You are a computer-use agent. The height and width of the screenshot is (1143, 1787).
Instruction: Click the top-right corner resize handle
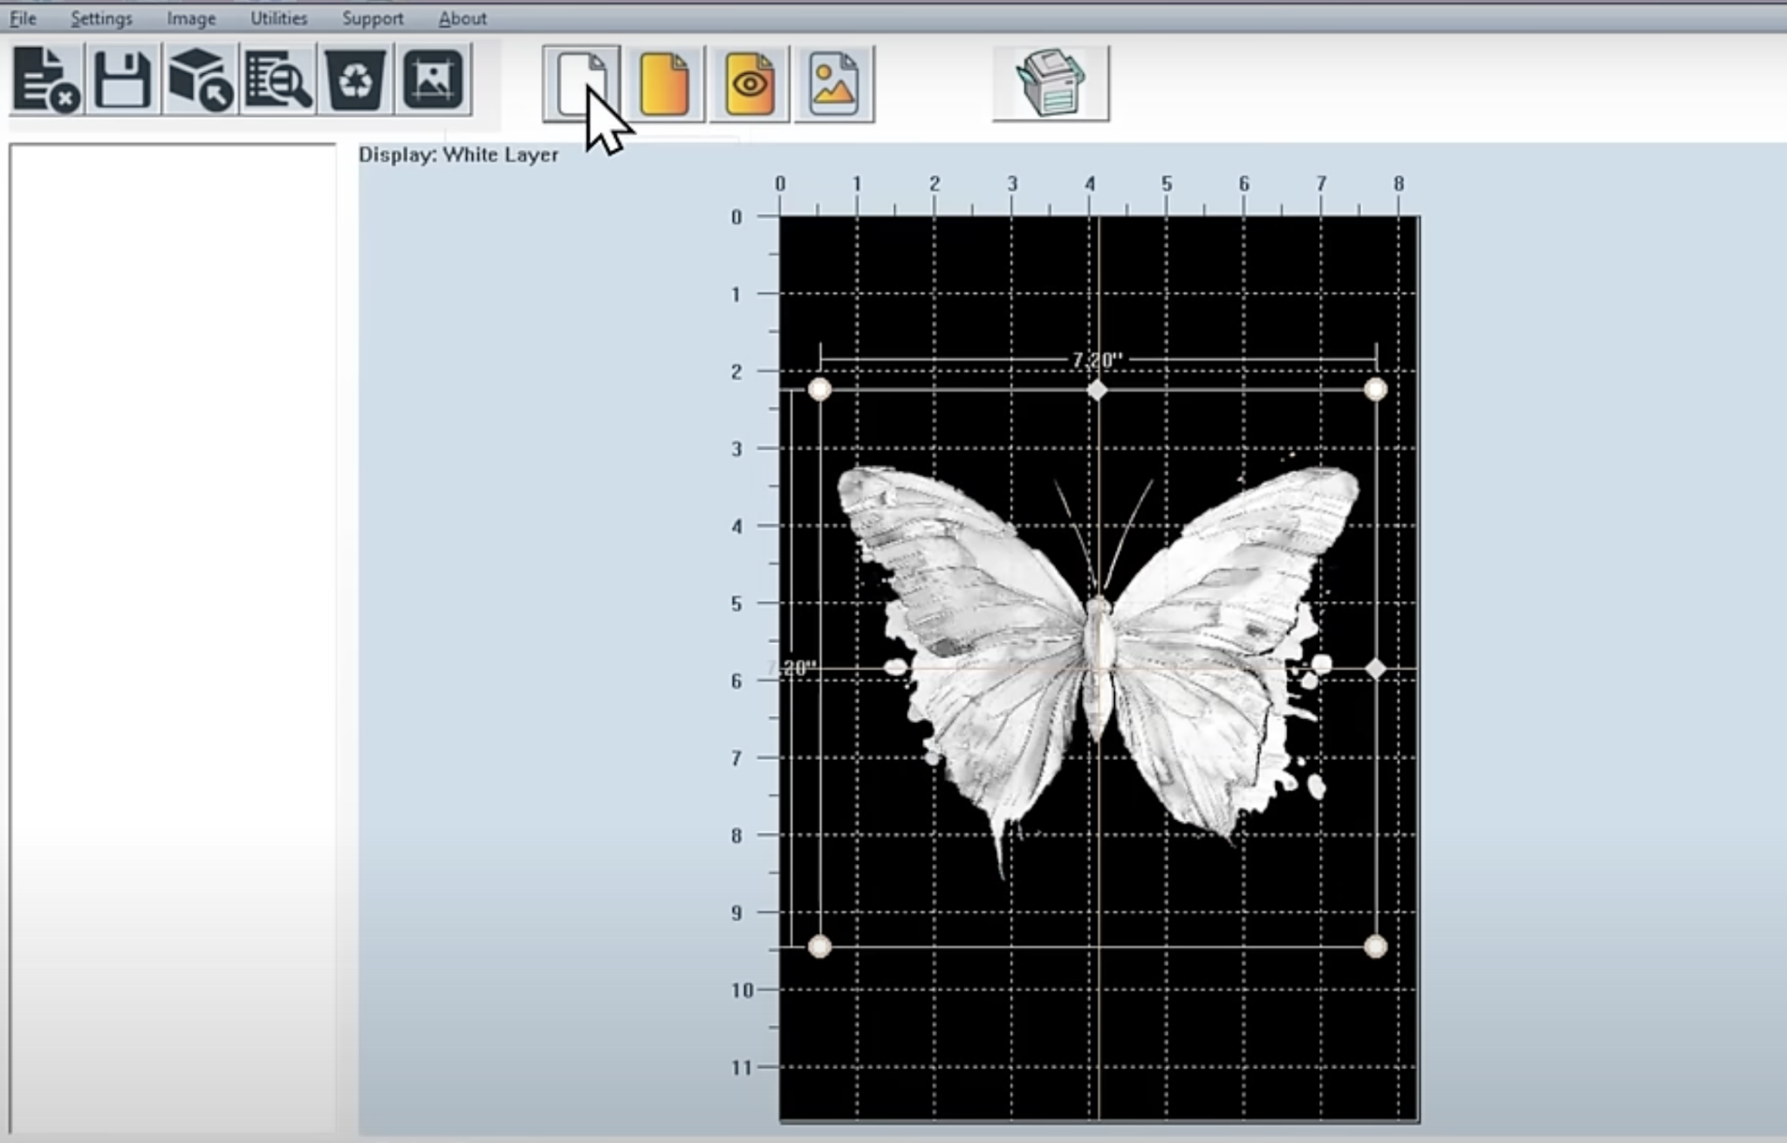point(1375,389)
